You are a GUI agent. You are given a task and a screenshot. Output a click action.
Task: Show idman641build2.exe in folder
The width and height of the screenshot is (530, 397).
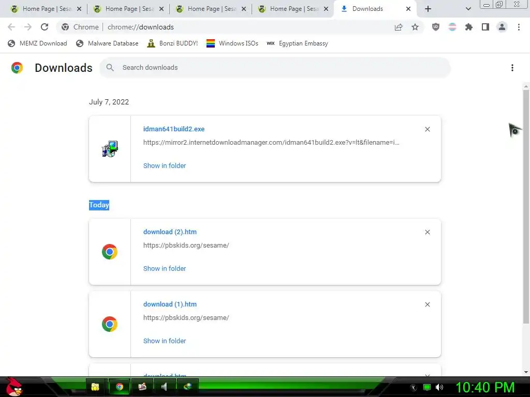[x=165, y=166]
